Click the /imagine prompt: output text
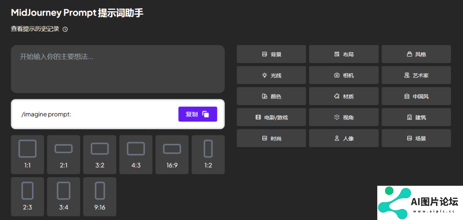Screen dimensions: 463x220 click(x=46, y=114)
